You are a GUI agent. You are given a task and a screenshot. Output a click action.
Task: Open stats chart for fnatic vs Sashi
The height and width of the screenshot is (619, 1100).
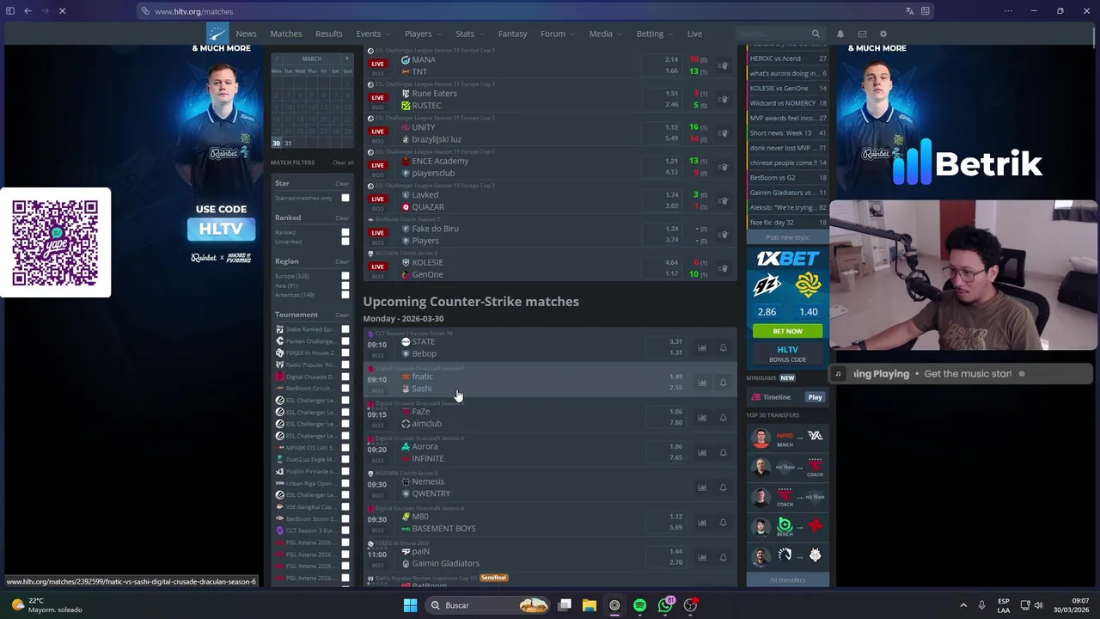[702, 383]
